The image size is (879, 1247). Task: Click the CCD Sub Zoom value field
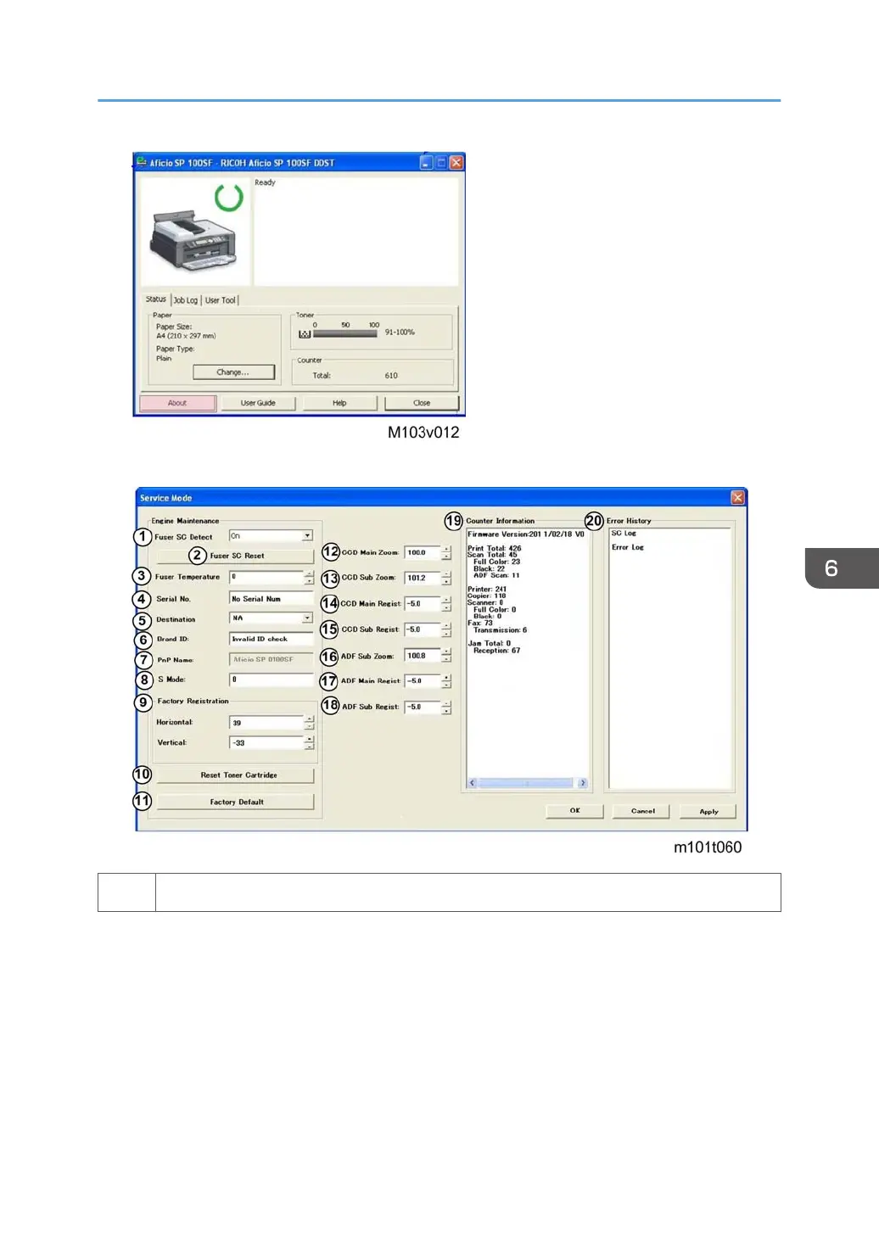(423, 579)
